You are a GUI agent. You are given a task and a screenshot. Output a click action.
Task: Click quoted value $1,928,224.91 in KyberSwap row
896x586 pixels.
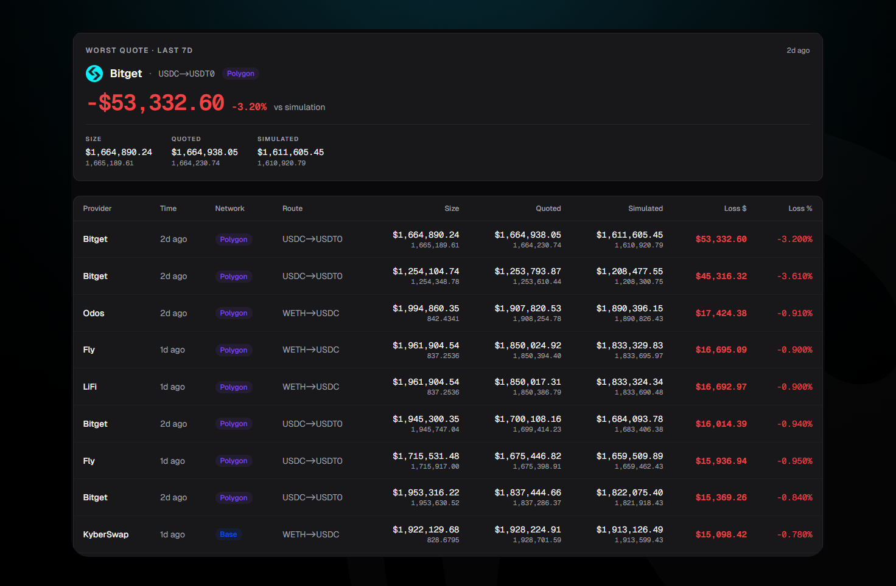[528, 529]
